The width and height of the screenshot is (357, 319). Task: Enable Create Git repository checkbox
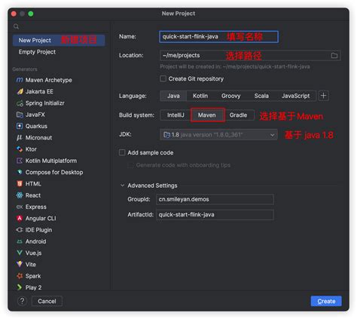coord(163,79)
